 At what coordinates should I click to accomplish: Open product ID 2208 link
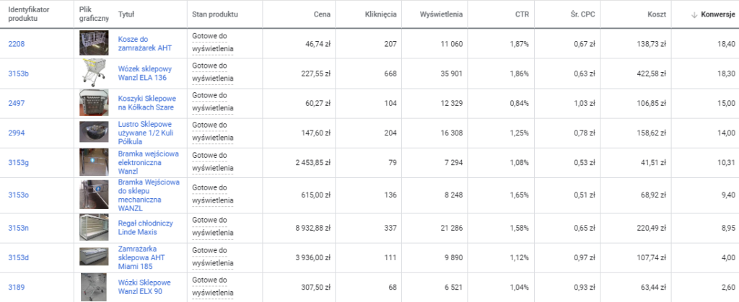pyautogui.click(x=16, y=44)
